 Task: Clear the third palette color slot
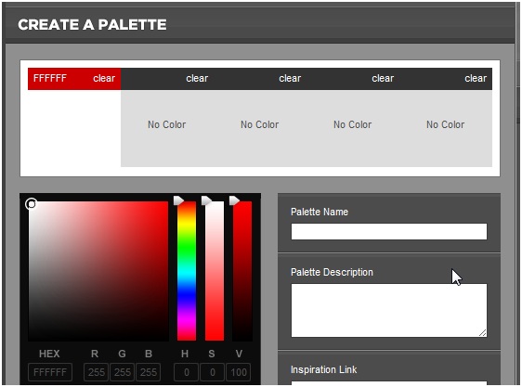coord(290,78)
